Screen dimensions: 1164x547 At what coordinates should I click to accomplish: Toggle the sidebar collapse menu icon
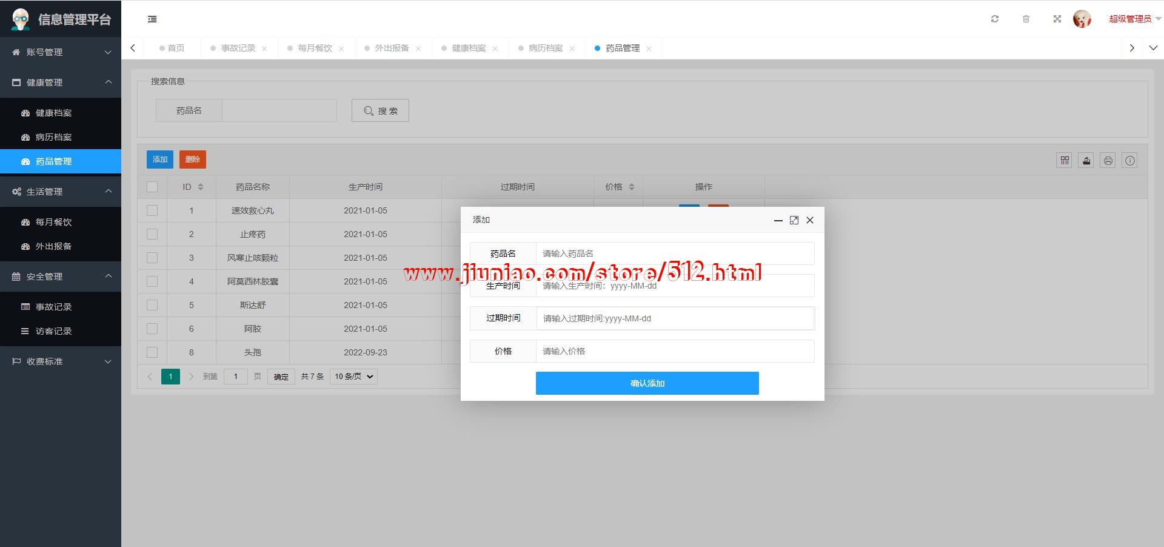click(x=152, y=19)
